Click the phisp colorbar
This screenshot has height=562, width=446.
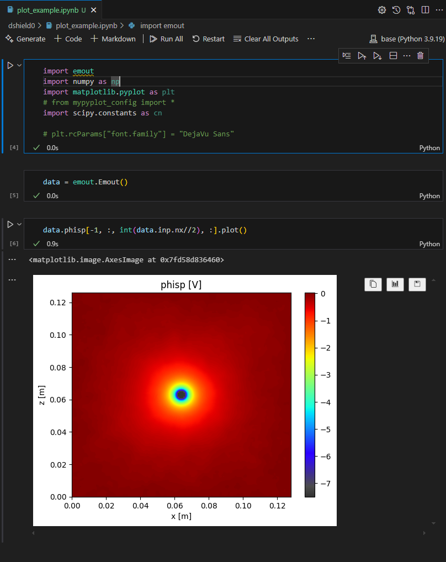(310, 395)
